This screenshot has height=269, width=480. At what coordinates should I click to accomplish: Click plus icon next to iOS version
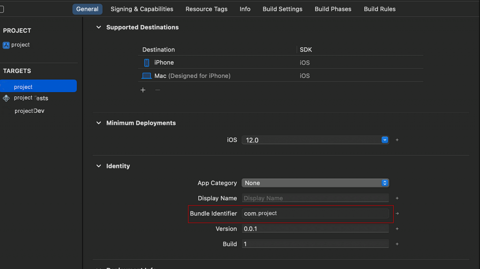pyautogui.click(x=397, y=140)
